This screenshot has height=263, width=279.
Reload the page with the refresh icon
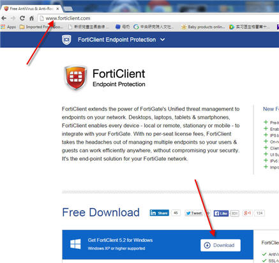[22, 19]
